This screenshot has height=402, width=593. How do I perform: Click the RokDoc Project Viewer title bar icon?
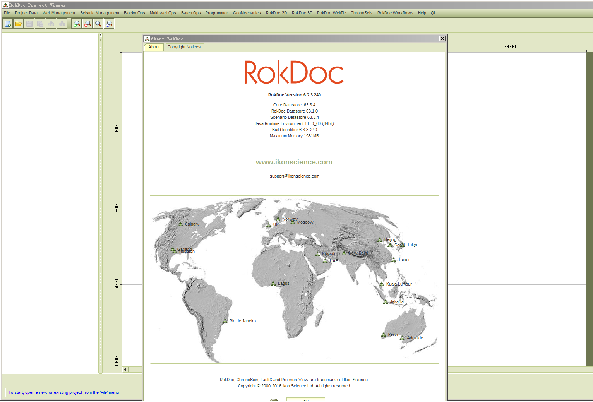pyautogui.click(x=5, y=5)
